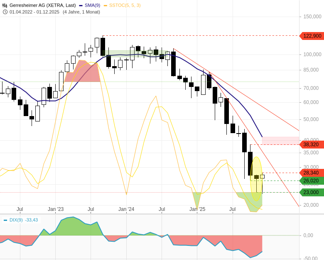Image resolution: width=324 pixels, height=260 pixels.
Task: Select the 23,000 green price label
Action: coord(312,193)
